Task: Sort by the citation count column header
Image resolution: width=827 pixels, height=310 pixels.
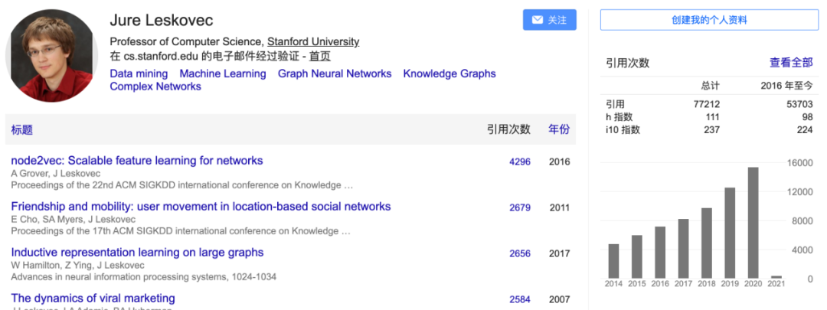Action: tap(508, 130)
